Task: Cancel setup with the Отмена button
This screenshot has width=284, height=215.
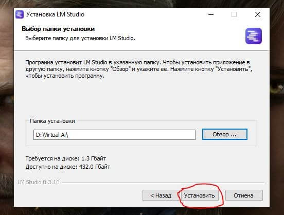Action: click(x=244, y=195)
